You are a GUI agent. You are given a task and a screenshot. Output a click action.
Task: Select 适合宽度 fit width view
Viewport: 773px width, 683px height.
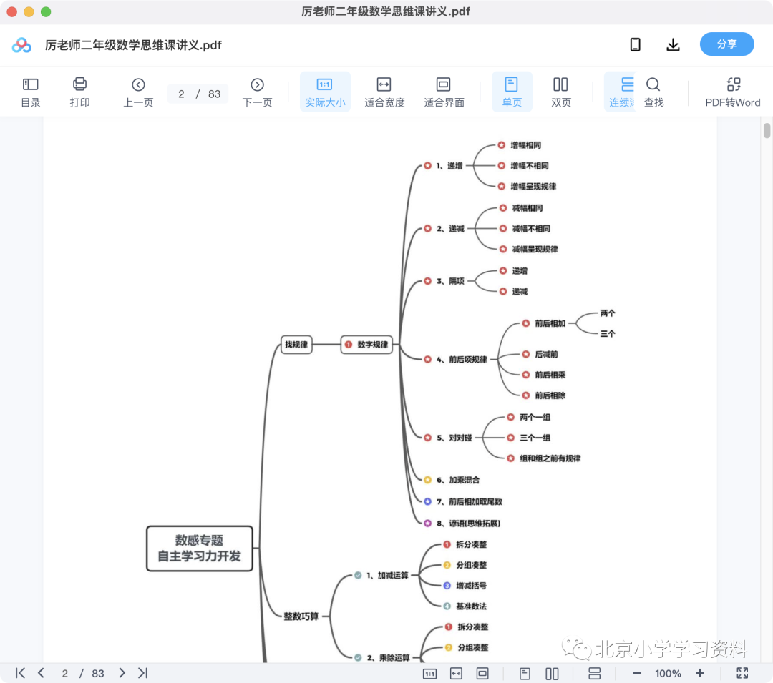pyautogui.click(x=384, y=92)
